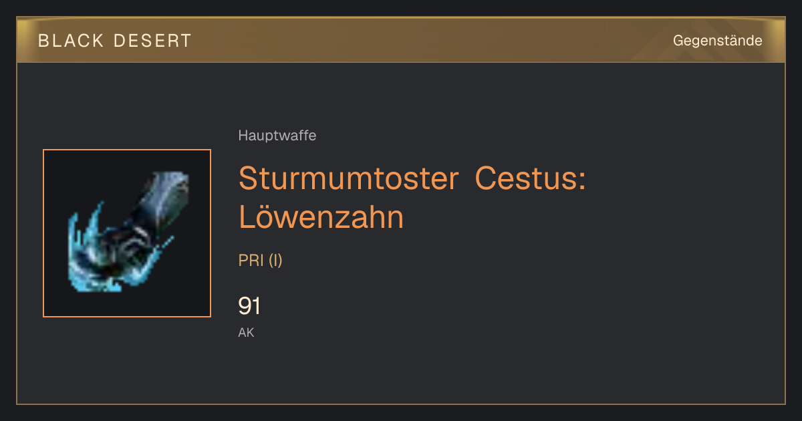Click the word Sturmumtoster in the title
Viewport: 802px width, 421px height.
point(348,178)
